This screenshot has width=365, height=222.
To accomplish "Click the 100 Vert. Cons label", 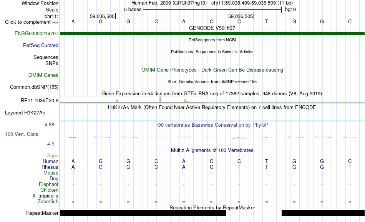I will tap(22, 134).
